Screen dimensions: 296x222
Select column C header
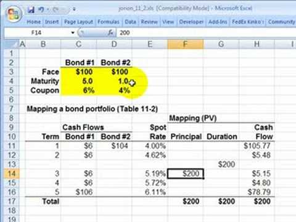click(x=78, y=44)
